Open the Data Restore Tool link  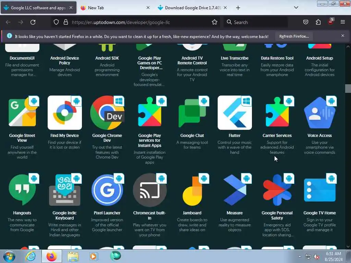tap(277, 58)
